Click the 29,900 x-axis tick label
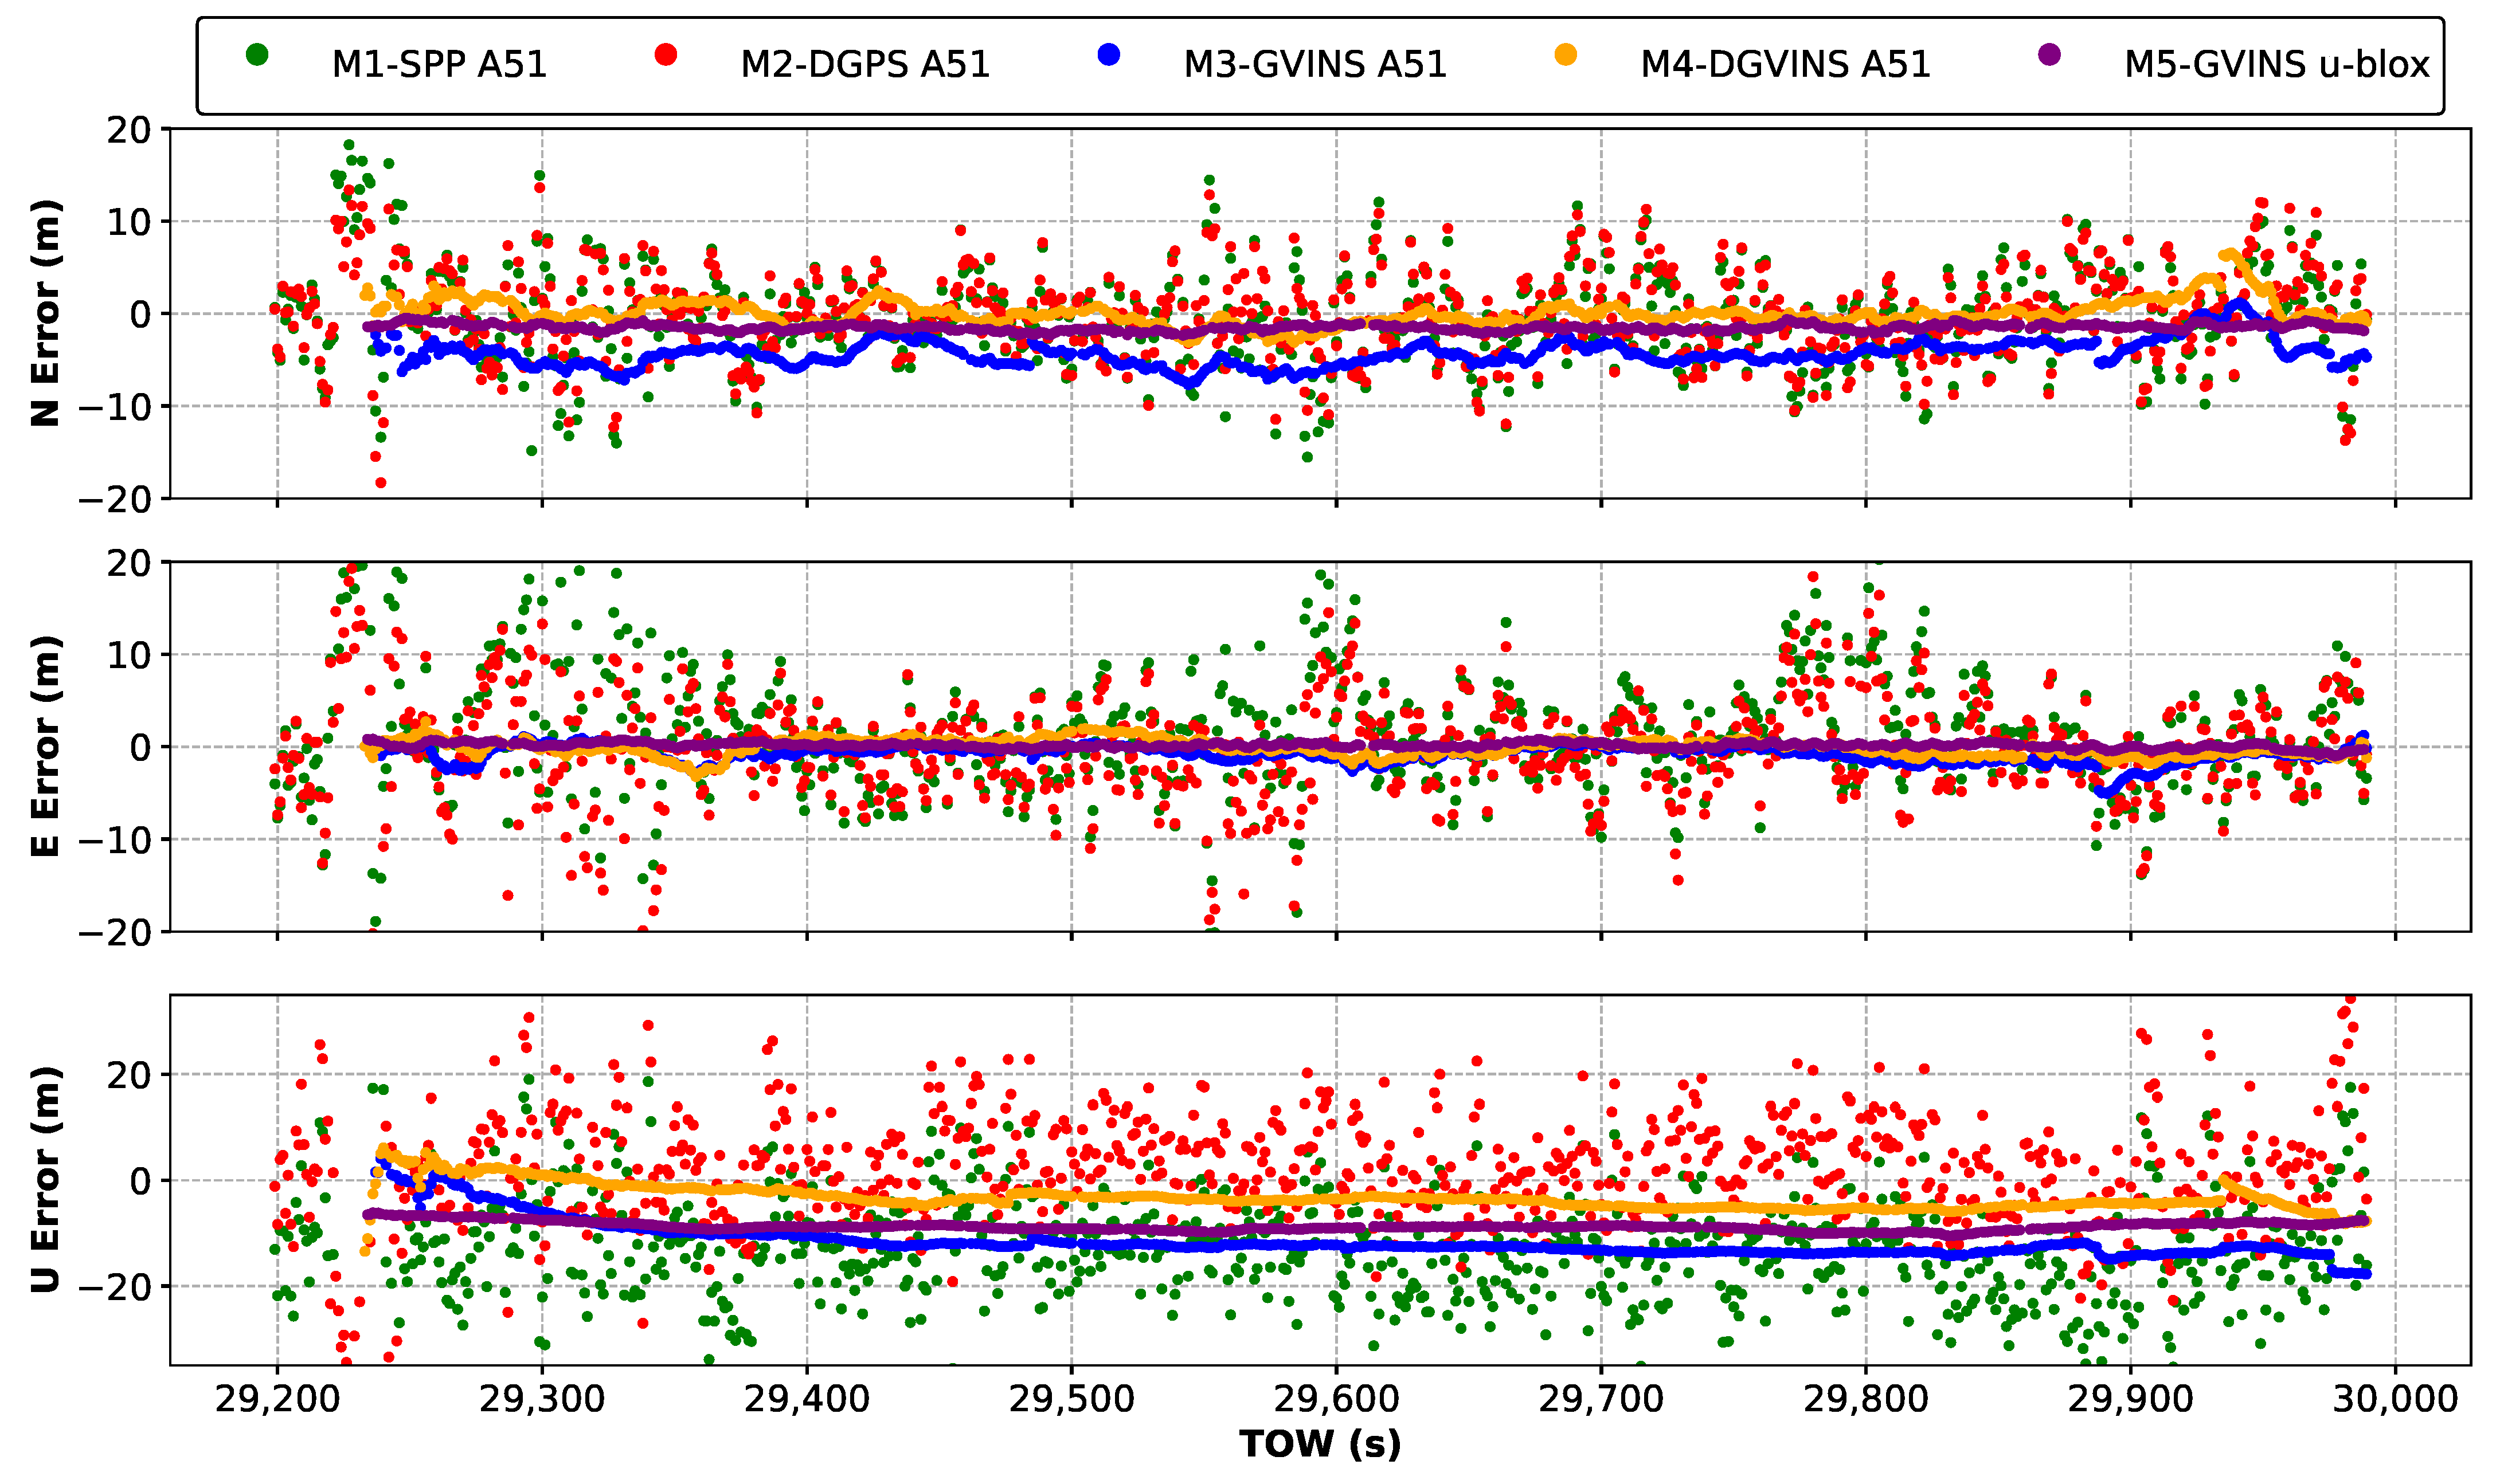The height and width of the screenshot is (1484, 2500). tap(2130, 1399)
